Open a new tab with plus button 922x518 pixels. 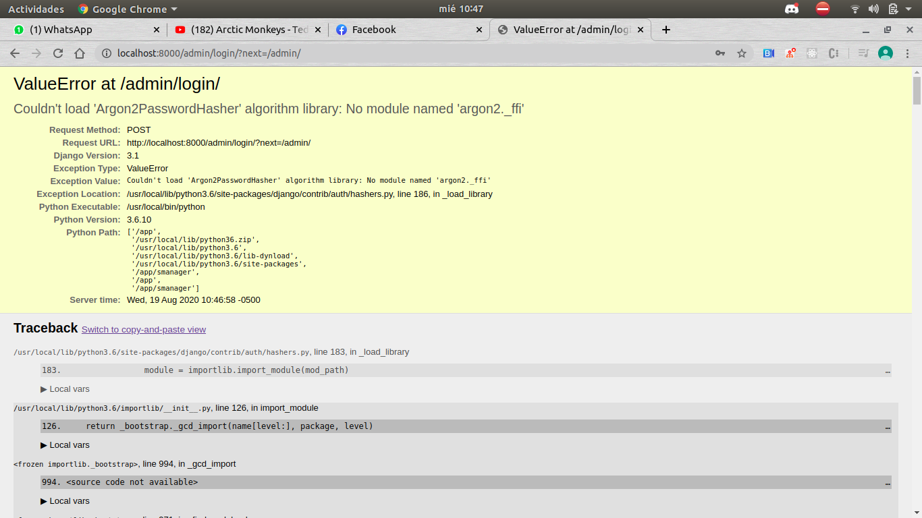[x=666, y=30]
